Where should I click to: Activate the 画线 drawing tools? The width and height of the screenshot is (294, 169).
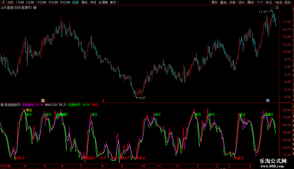pos(251,2)
